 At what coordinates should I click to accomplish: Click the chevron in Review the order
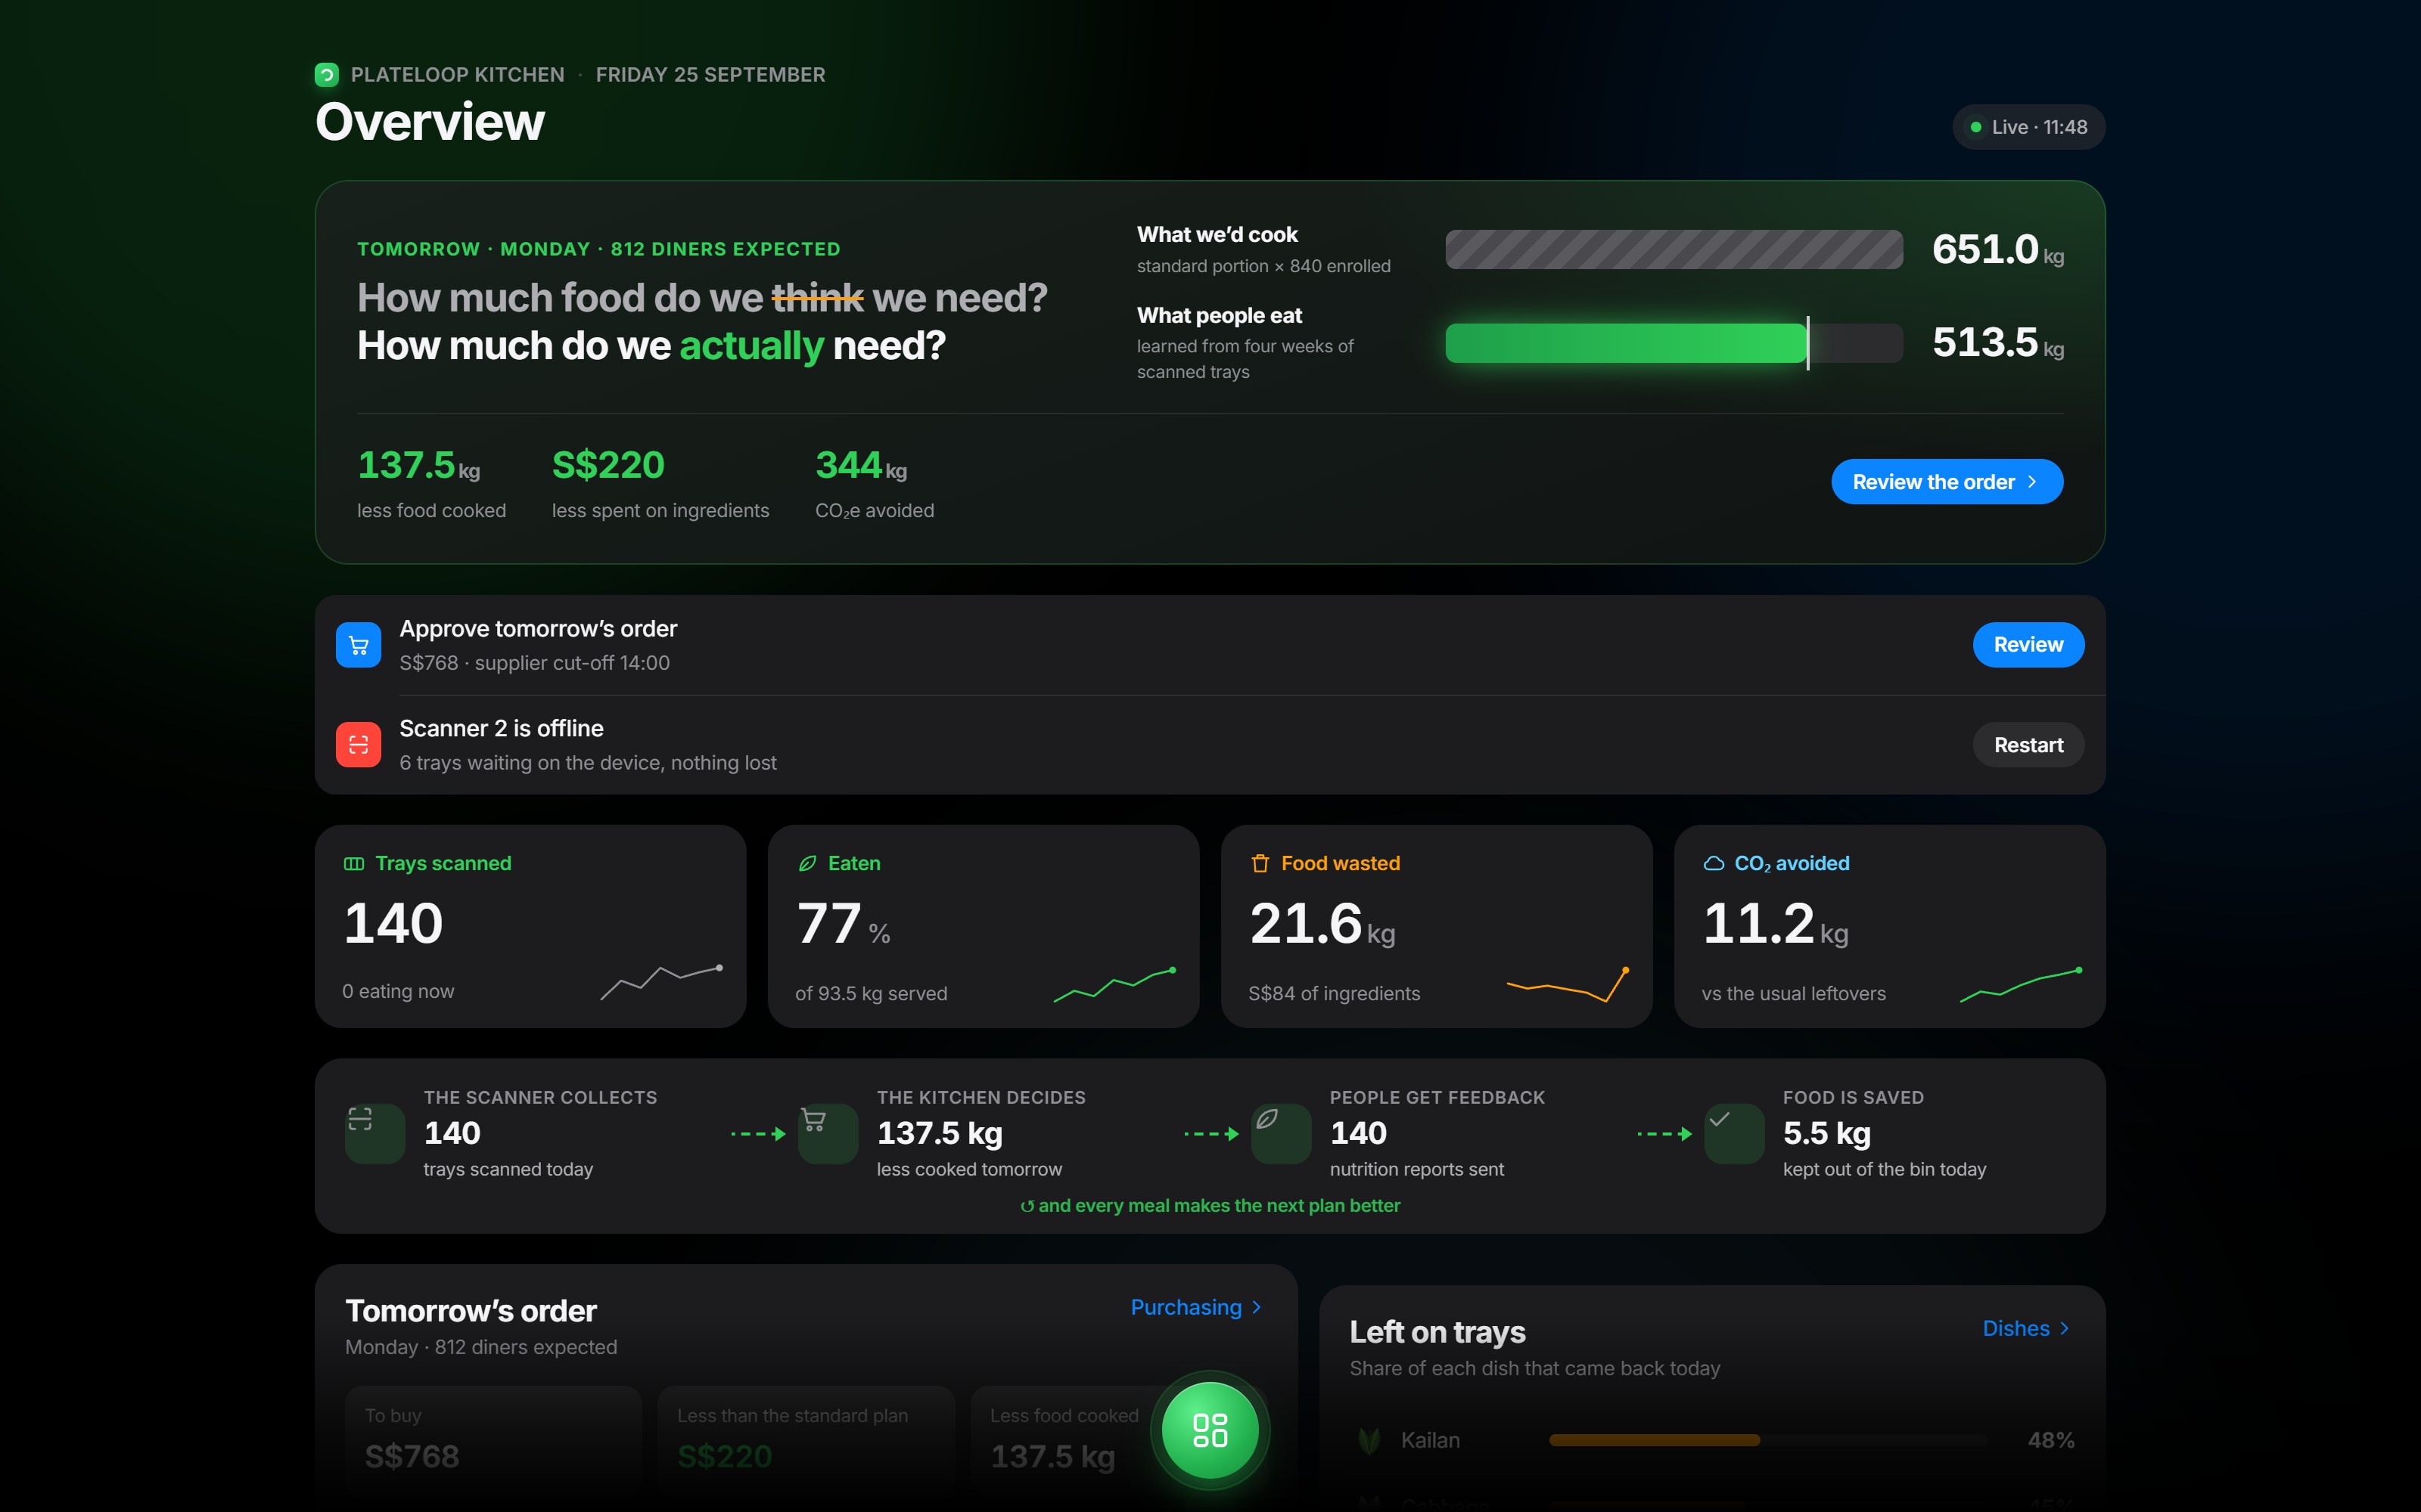2032,482
